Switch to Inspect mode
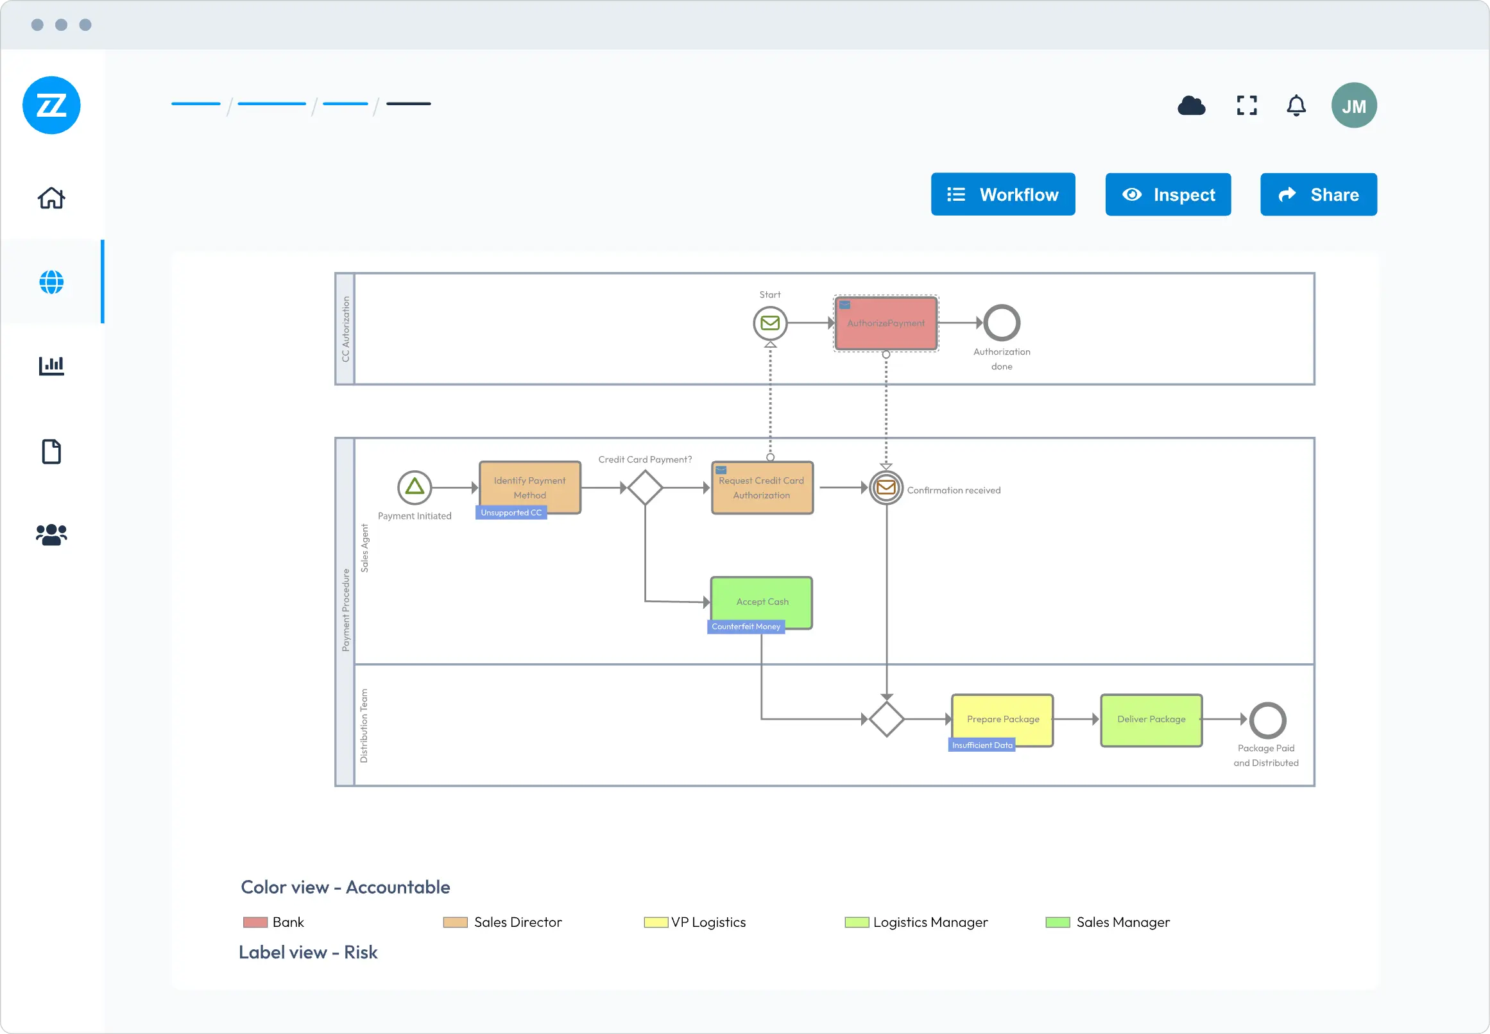This screenshot has width=1490, height=1034. click(x=1167, y=194)
